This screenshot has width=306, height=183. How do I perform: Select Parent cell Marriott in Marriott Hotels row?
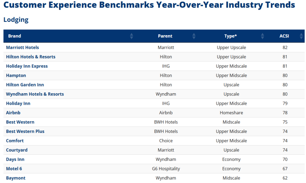pyautogui.click(x=166, y=47)
